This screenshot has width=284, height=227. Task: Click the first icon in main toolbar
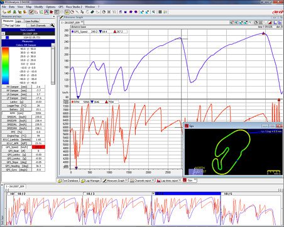pos(4,12)
